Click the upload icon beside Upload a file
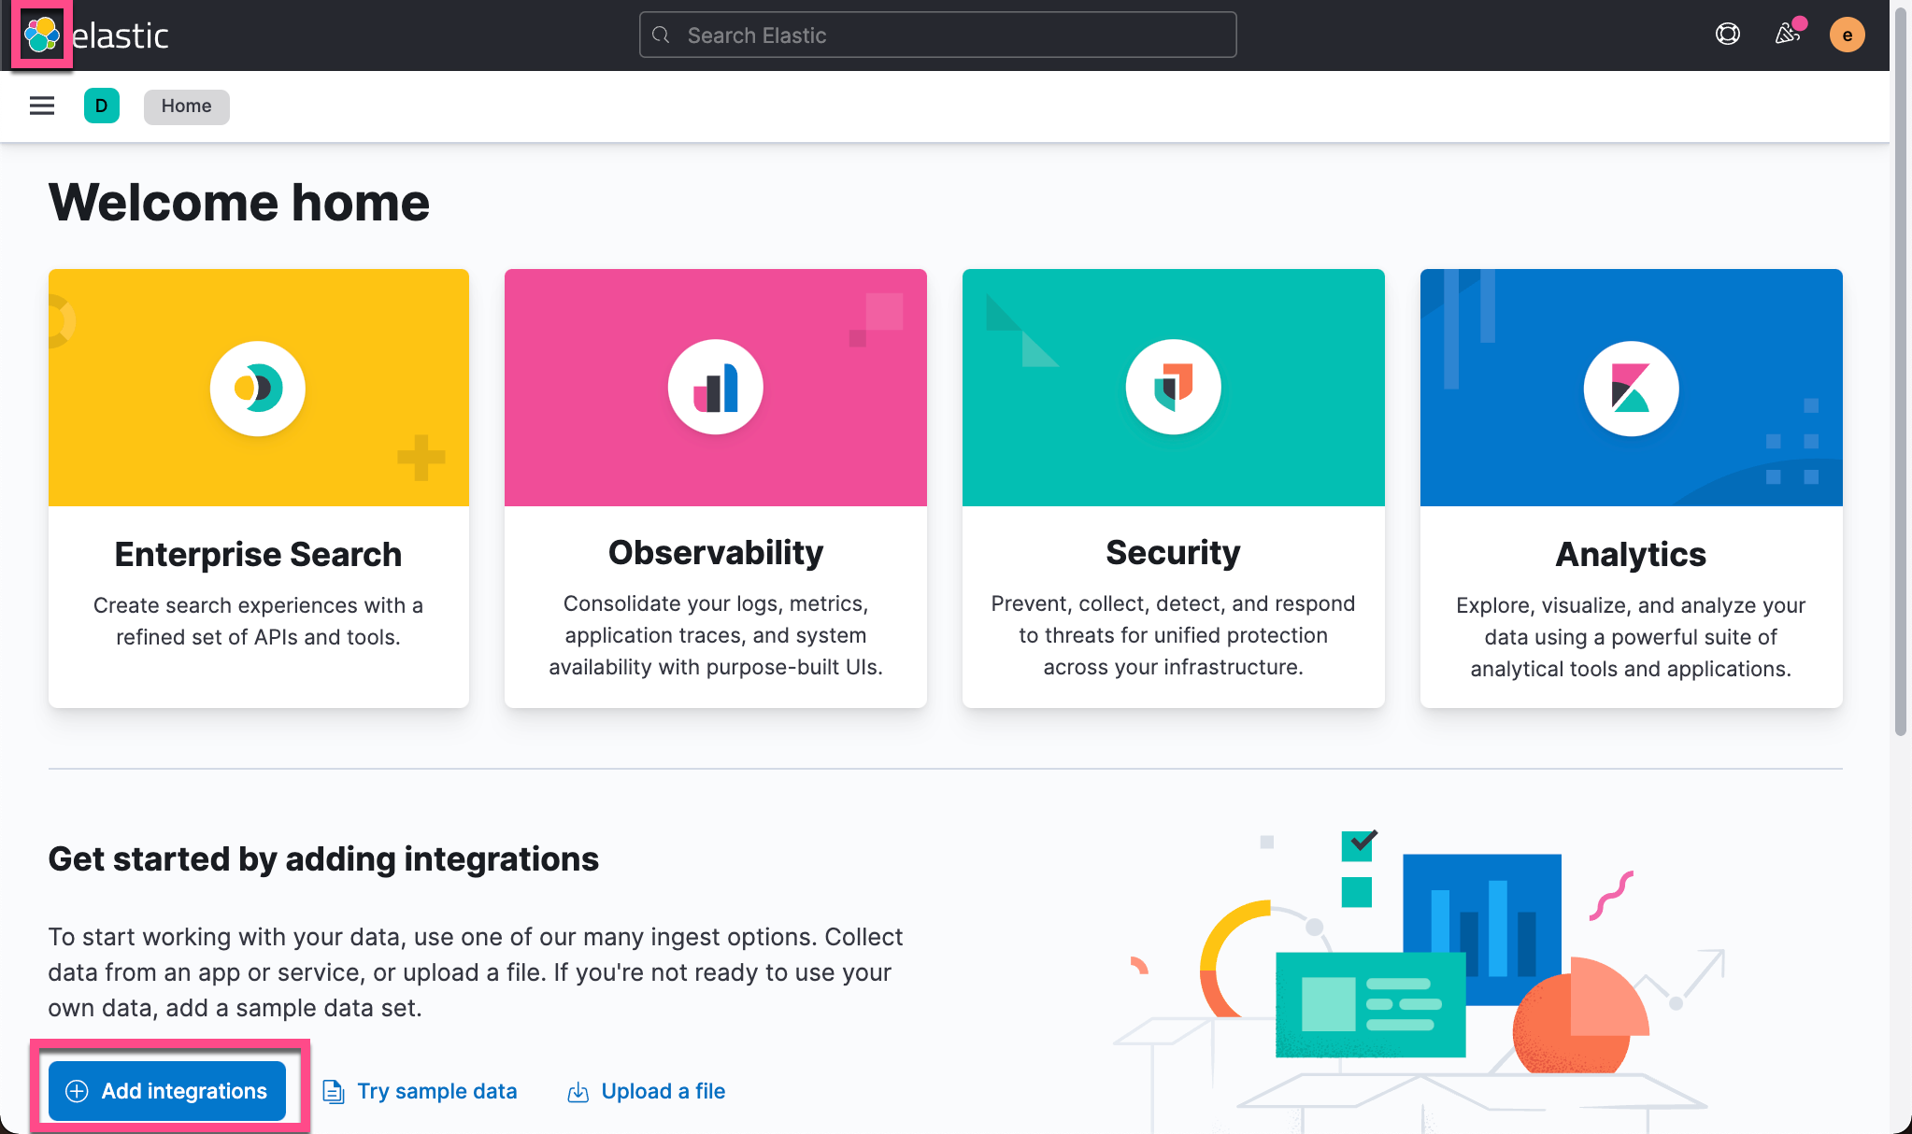The height and width of the screenshot is (1134, 1912). [578, 1091]
